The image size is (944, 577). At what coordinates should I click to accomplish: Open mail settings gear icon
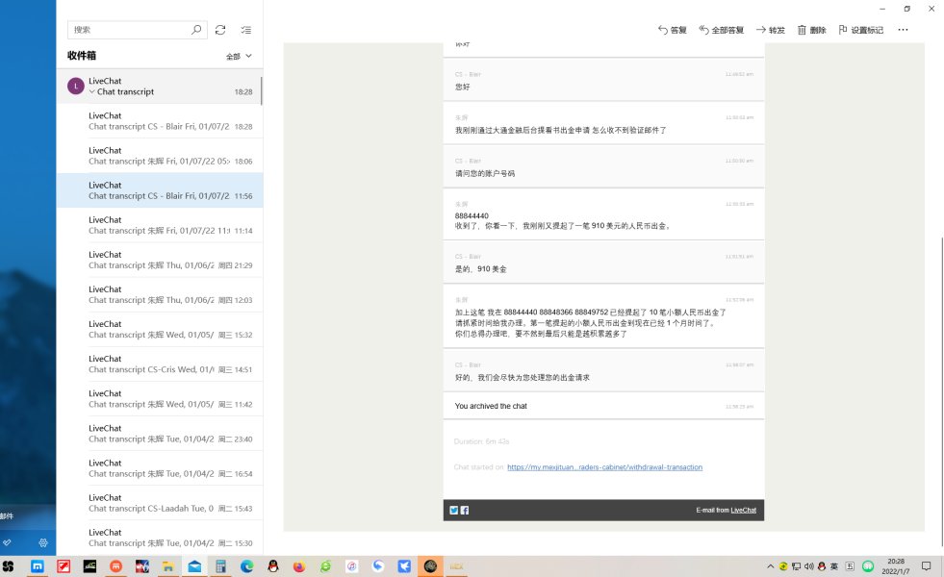43,542
